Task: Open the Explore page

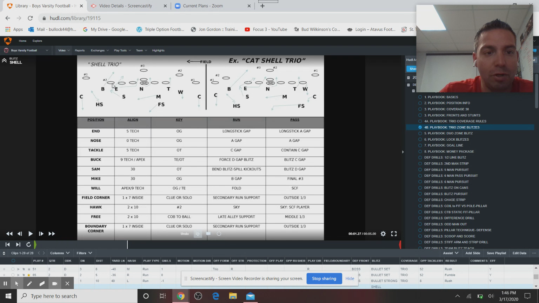Action: point(37,41)
